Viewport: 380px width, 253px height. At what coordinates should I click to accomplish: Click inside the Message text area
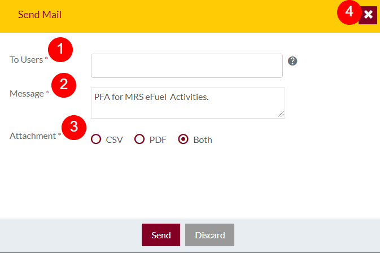188,103
